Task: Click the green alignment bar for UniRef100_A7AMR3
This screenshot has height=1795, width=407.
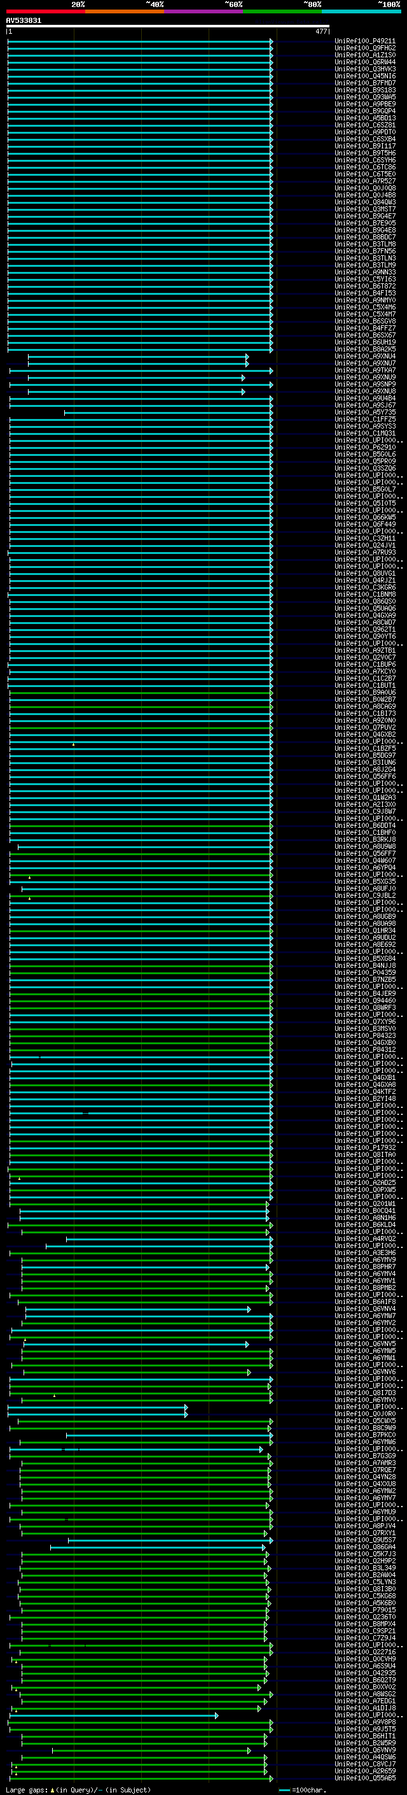Action: (139, 1463)
